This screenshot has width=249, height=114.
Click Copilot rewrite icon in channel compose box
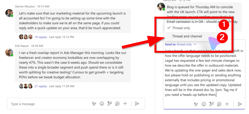click(x=110, y=104)
